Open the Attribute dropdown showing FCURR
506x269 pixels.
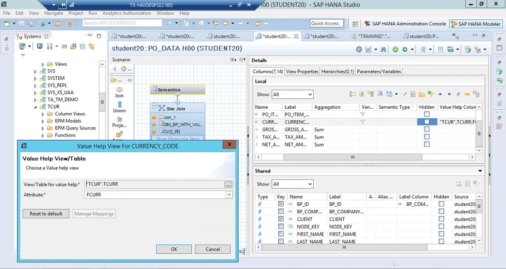click(229, 194)
